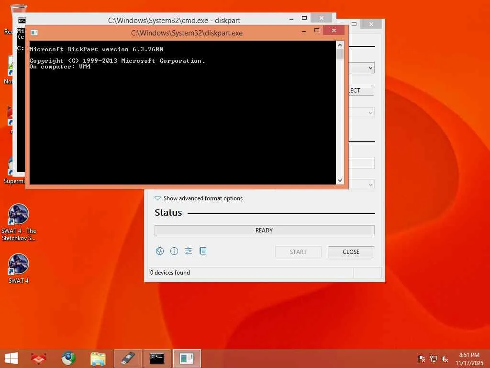
Task: Click the diskpart window scroll down arrow
Action: pyautogui.click(x=340, y=181)
